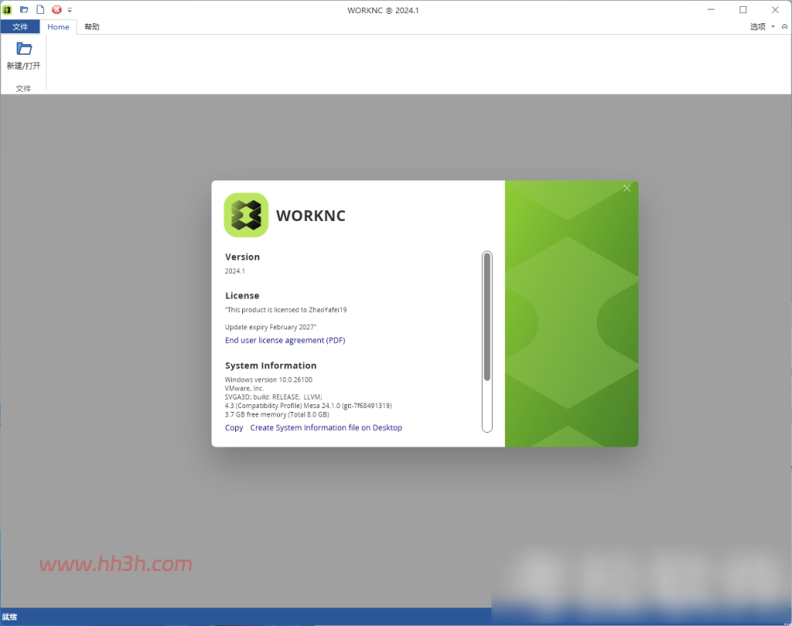Close the WORKNC main window
Viewport: 792px width, 626px height.
coord(775,9)
